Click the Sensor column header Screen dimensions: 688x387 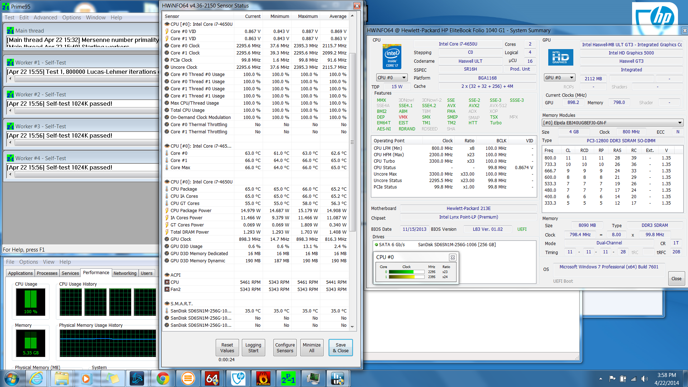[x=198, y=16]
